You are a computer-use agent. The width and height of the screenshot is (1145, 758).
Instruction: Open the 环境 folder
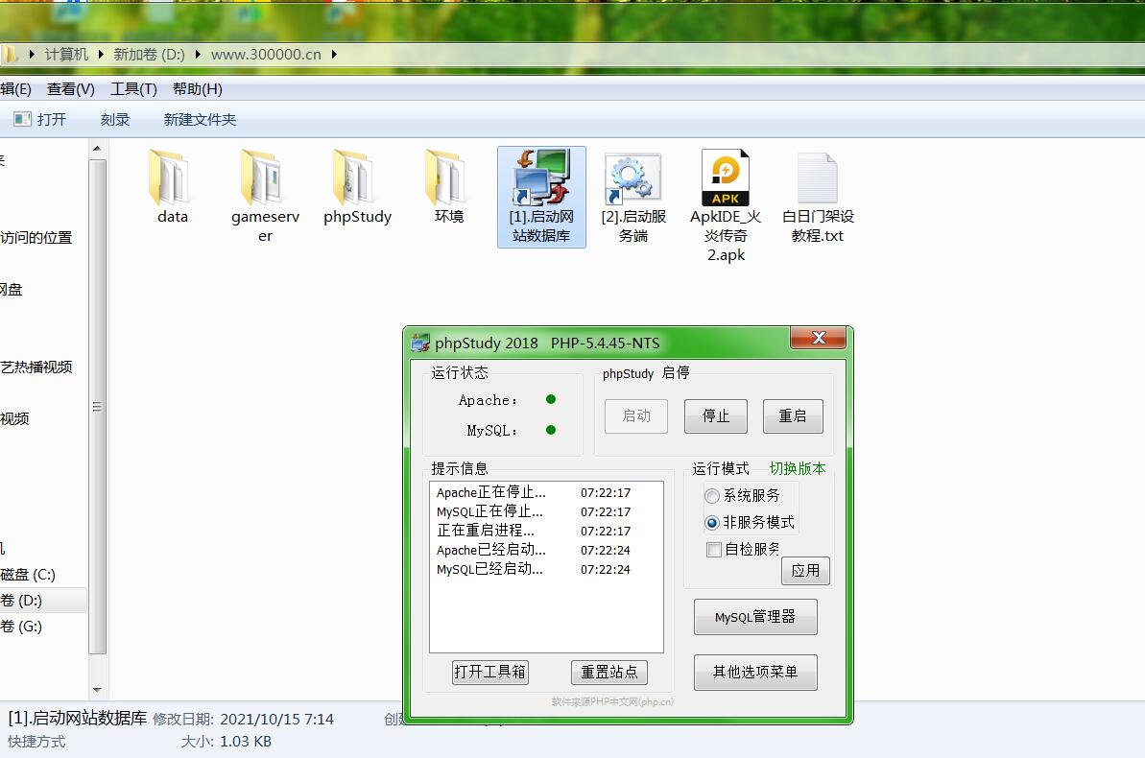click(x=449, y=178)
